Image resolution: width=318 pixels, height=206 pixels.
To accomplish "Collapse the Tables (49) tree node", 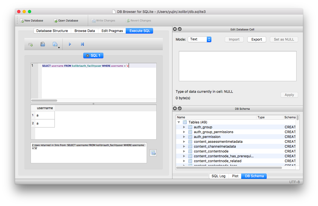I will point(179,122).
